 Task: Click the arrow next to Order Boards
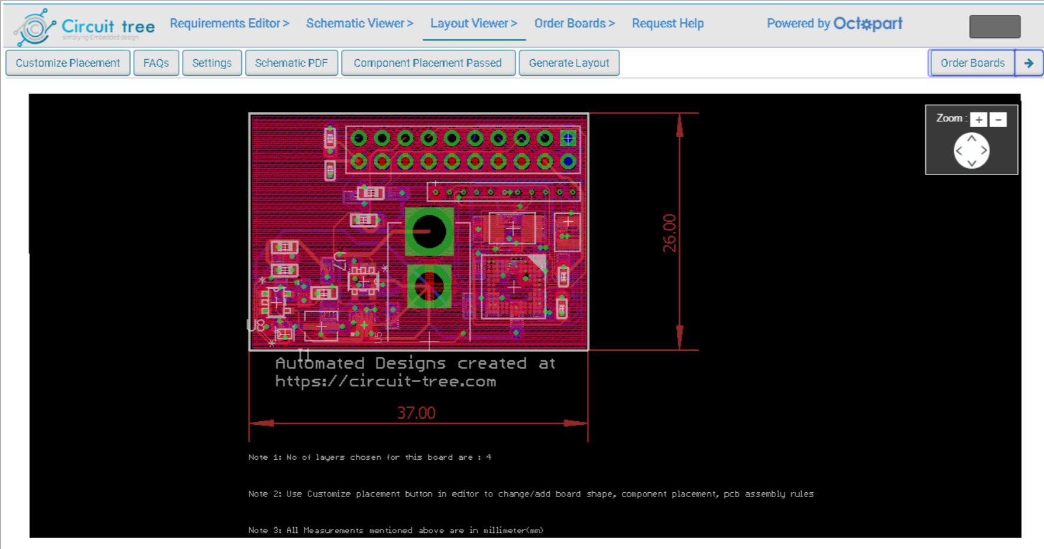[1029, 63]
